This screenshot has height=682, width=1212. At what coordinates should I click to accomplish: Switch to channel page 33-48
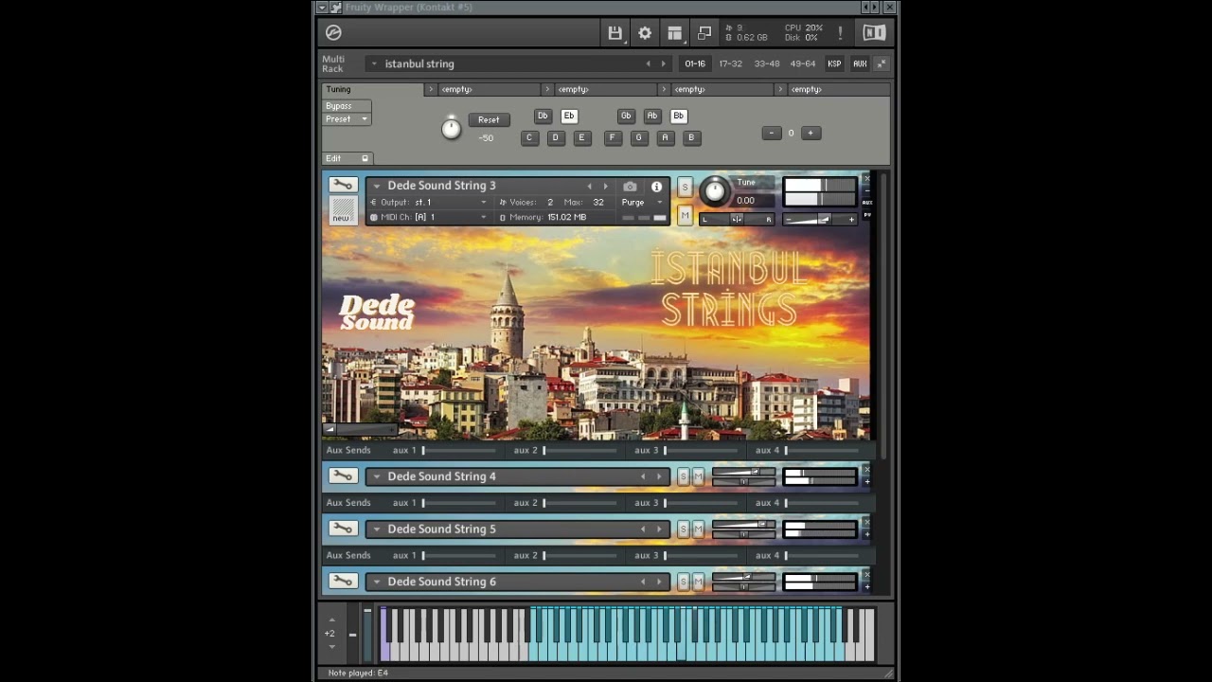coord(767,63)
